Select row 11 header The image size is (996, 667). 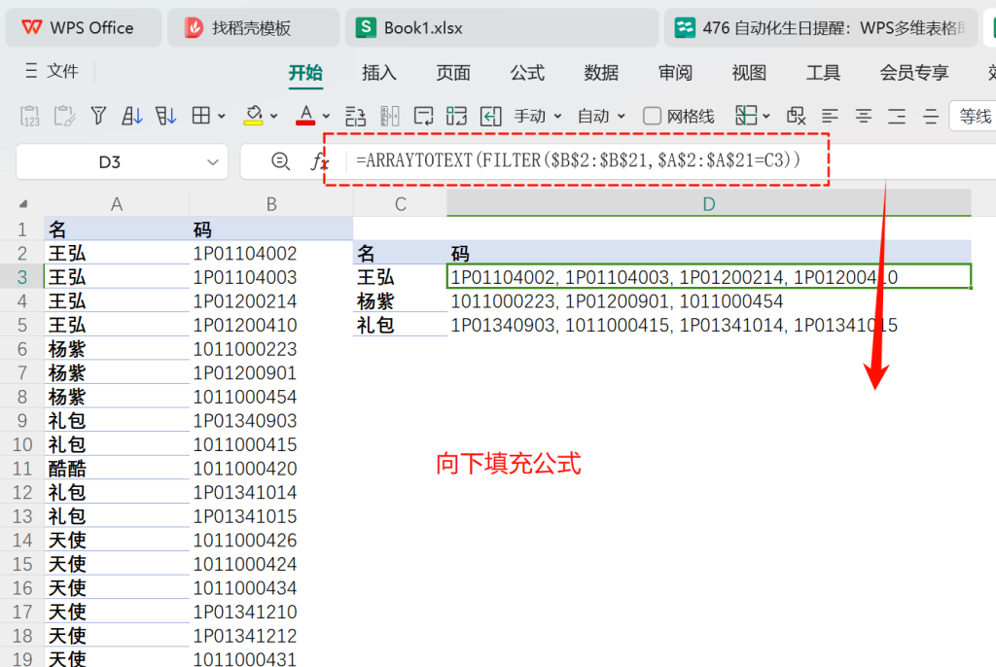click(22, 469)
